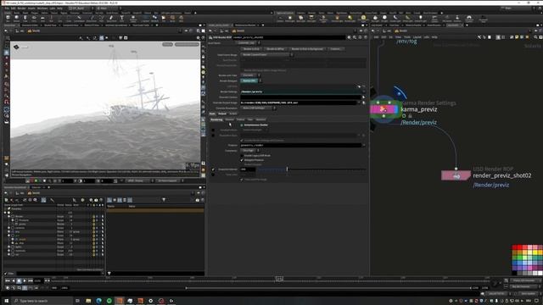
Task: Jump to the first frame
Action: click(8, 280)
